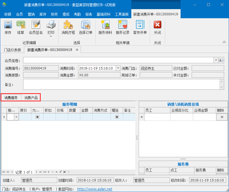Viewport: 229px width, 192px height.
Task: Open the 消耗疗程 puzzle icon
Action: [x=68, y=24]
